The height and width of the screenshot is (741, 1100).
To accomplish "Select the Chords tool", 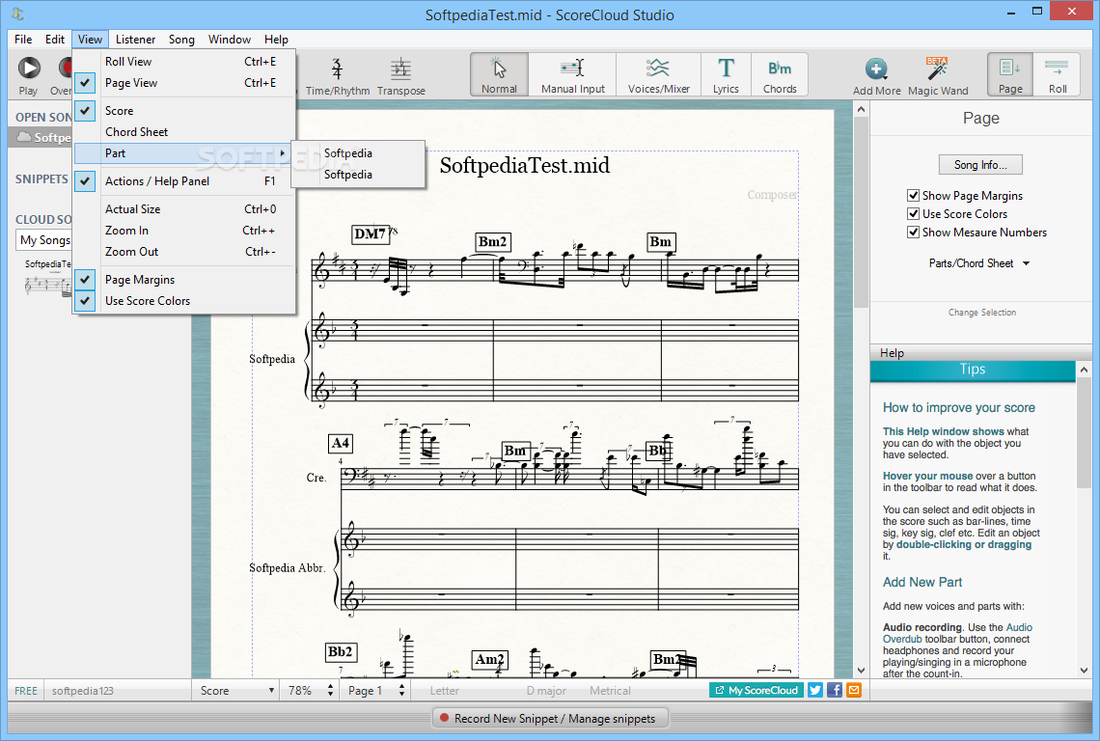I will [780, 74].
